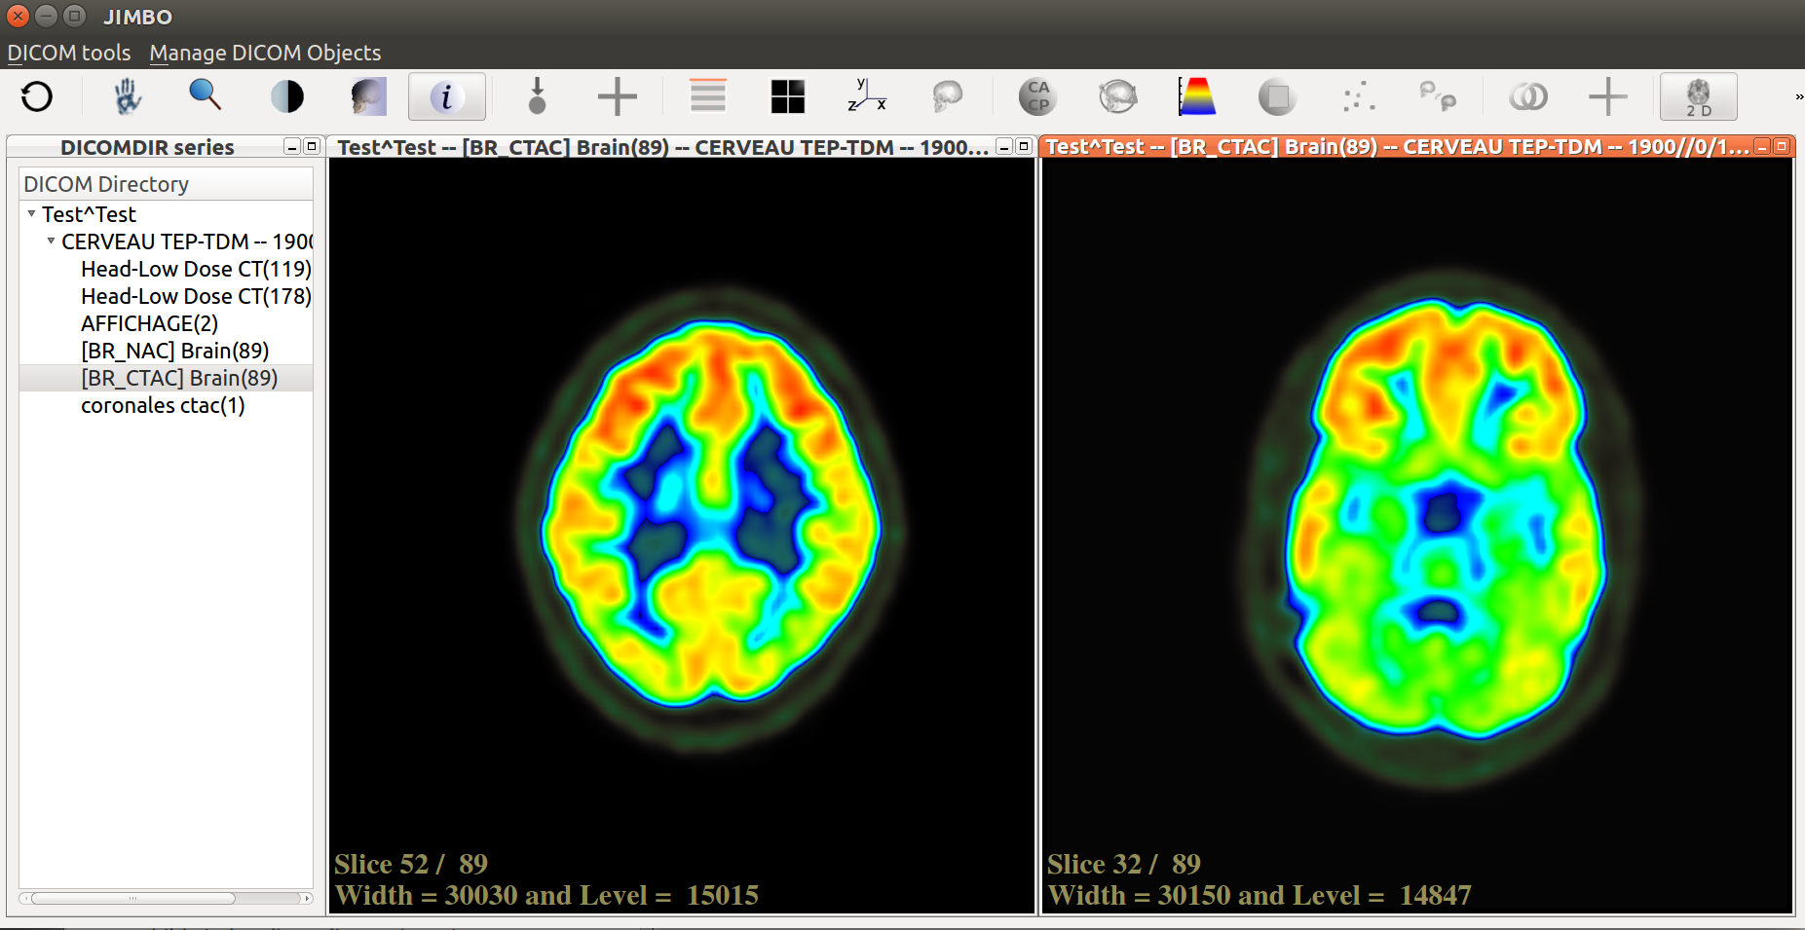
Task: Toggle the image information 'i' button
Action: coord(447,96)
